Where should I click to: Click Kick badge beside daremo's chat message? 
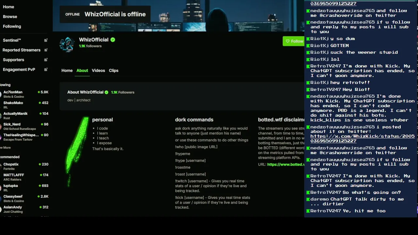(x=308, y=199)
